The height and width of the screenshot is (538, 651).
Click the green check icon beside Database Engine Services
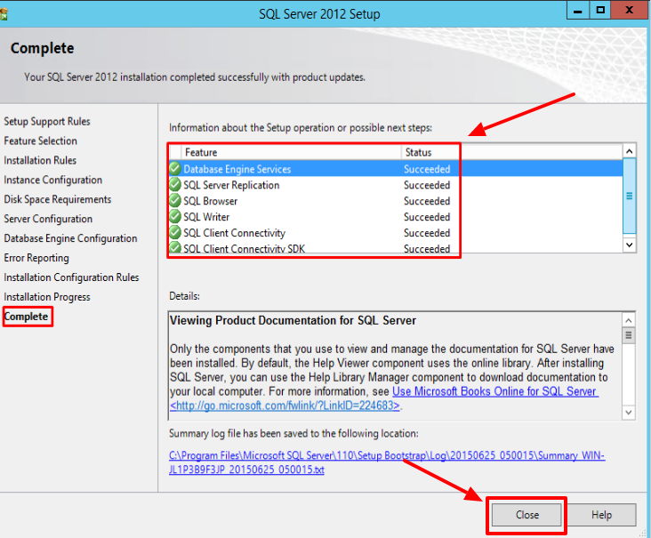(x=175, y=169)
